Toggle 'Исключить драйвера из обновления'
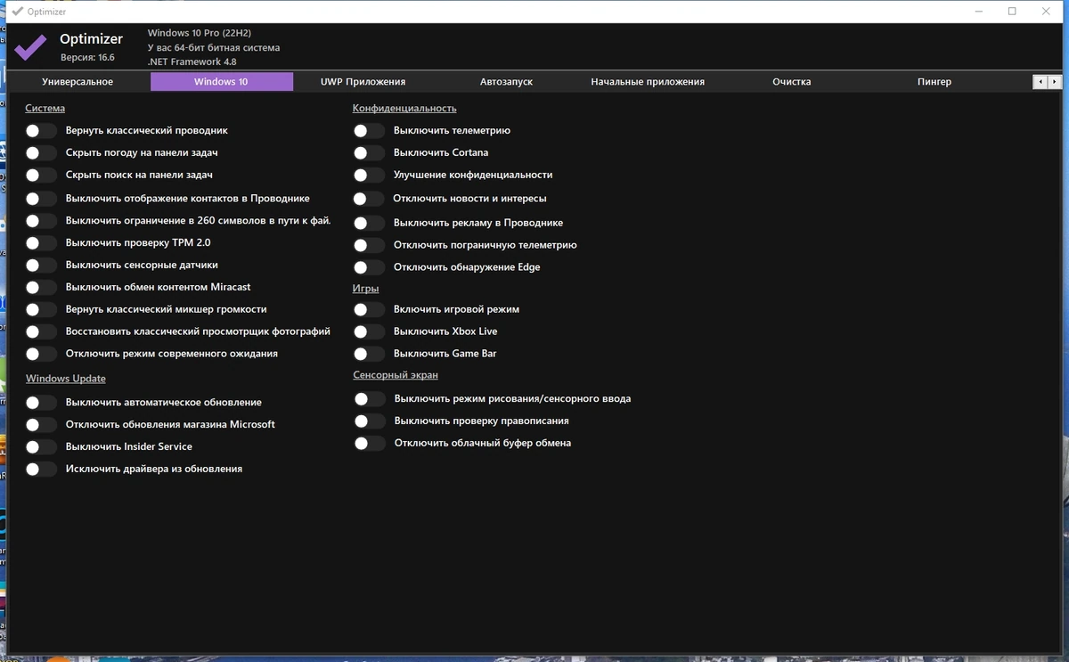This screenshot has width=1069, height=662. 41,470
